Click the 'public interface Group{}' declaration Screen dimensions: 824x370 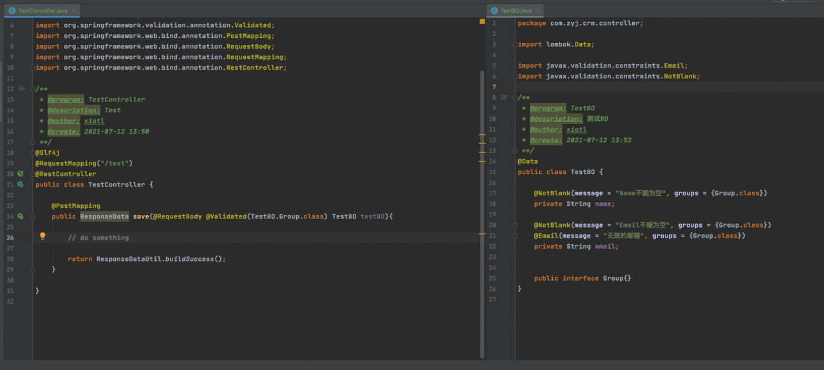pos(583,278)
